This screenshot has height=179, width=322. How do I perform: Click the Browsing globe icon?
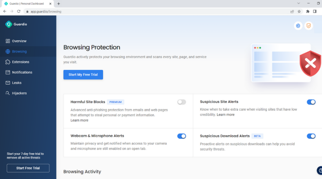click(x=8, y=52)
